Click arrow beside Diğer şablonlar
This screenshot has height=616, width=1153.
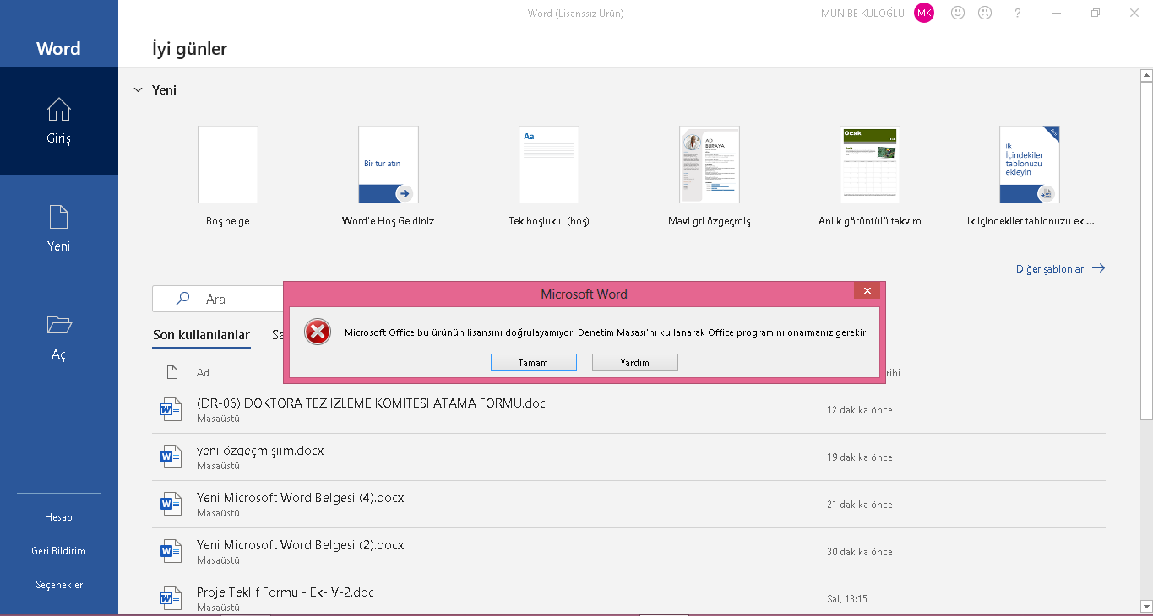1098,268
